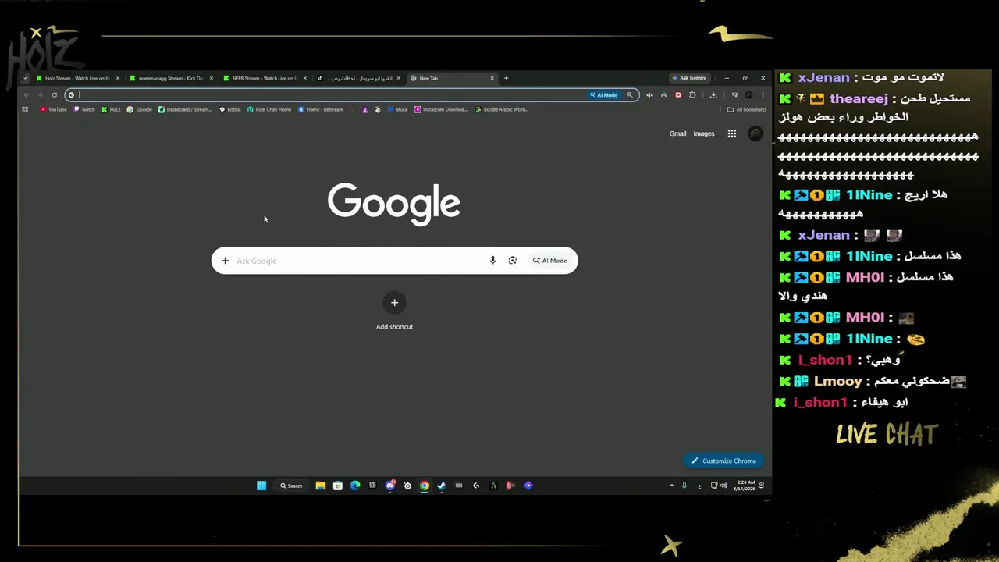Open the taskbar Search box
The image size is (999, 562).
(291, 486)
